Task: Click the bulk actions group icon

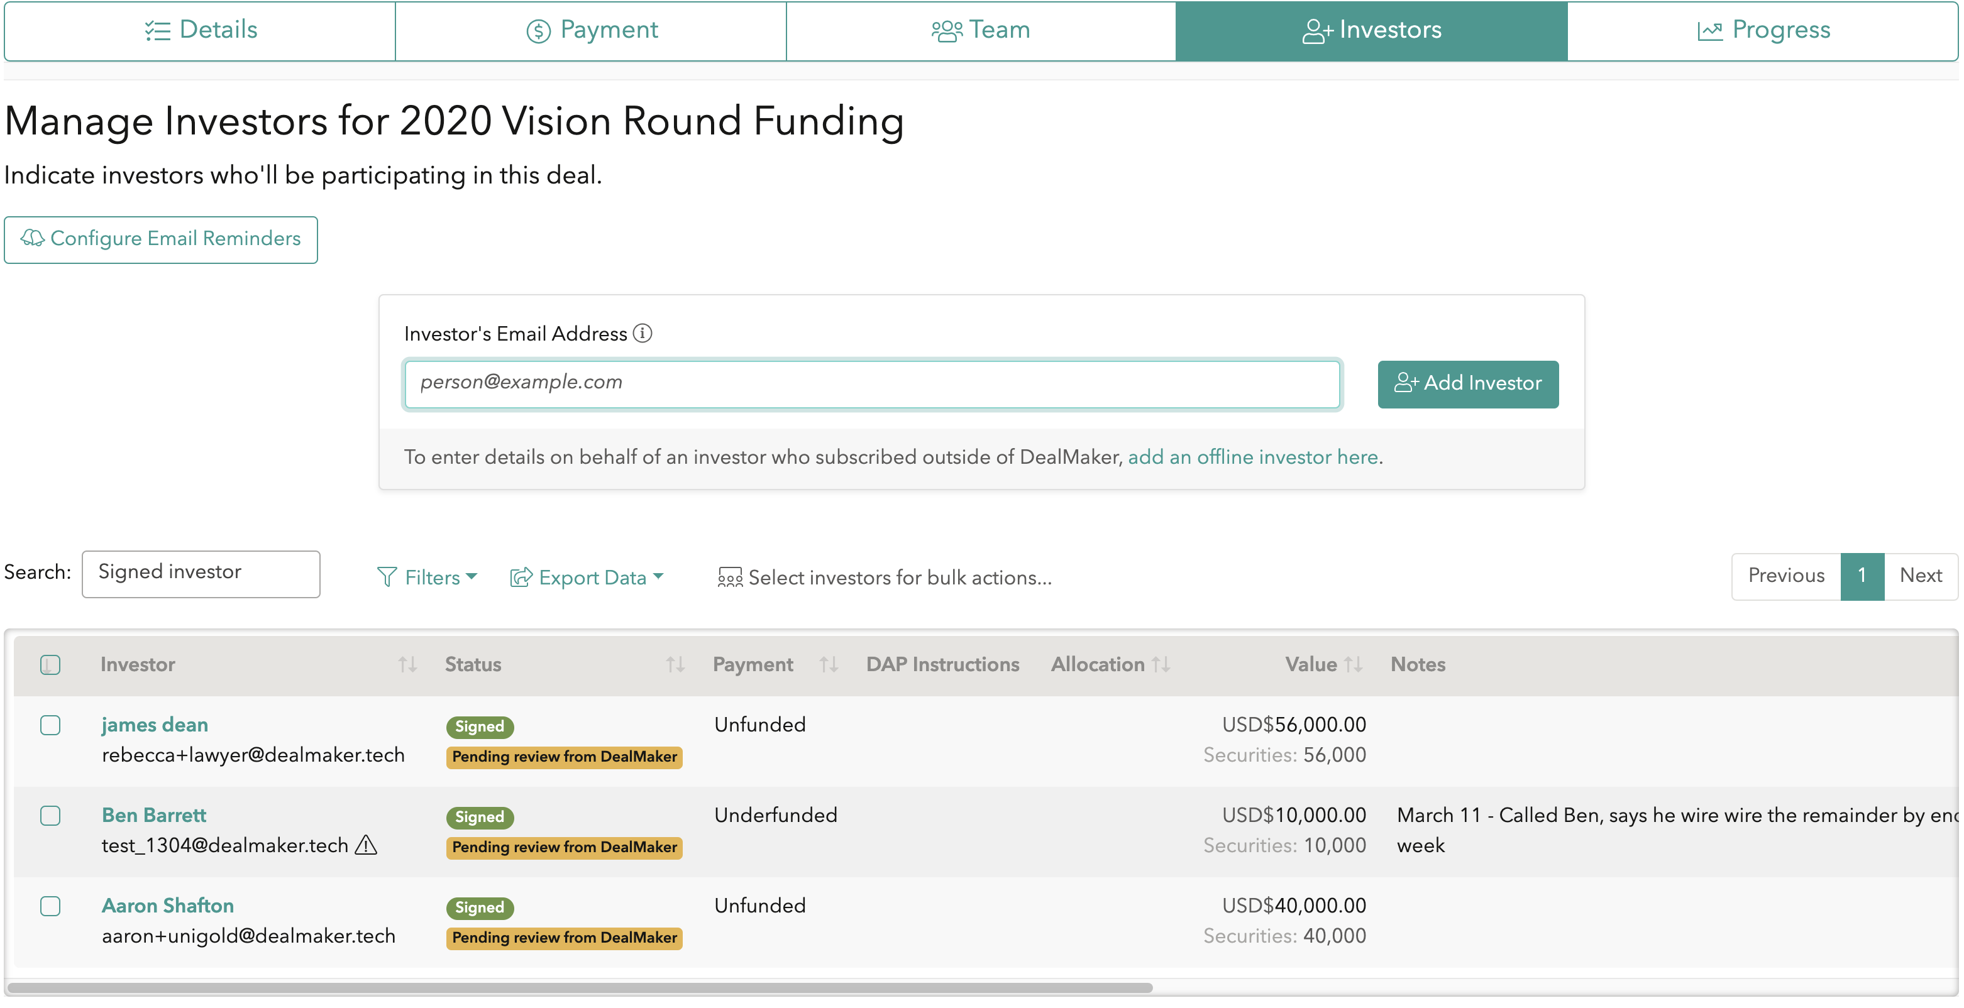Action: coord(730,578)
